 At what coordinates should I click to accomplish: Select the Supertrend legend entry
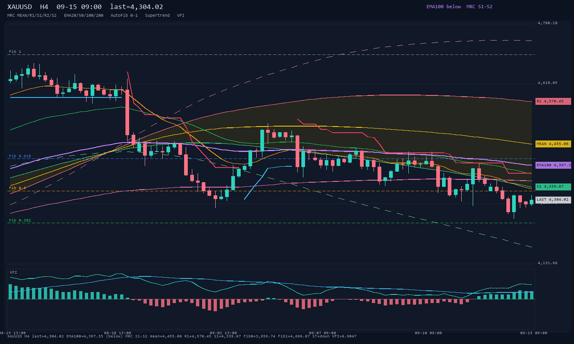pos(157,16)
